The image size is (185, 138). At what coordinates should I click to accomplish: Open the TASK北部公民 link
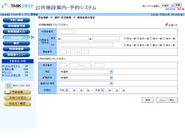coord(12,75)
